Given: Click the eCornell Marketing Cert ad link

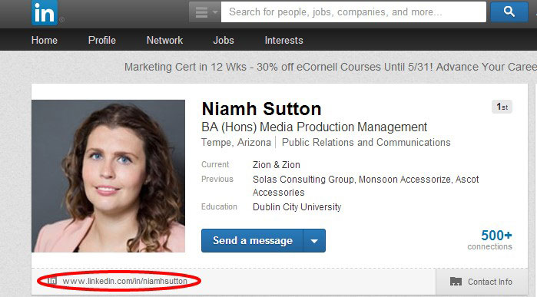Looking at the screenshot, I should 330,67.
